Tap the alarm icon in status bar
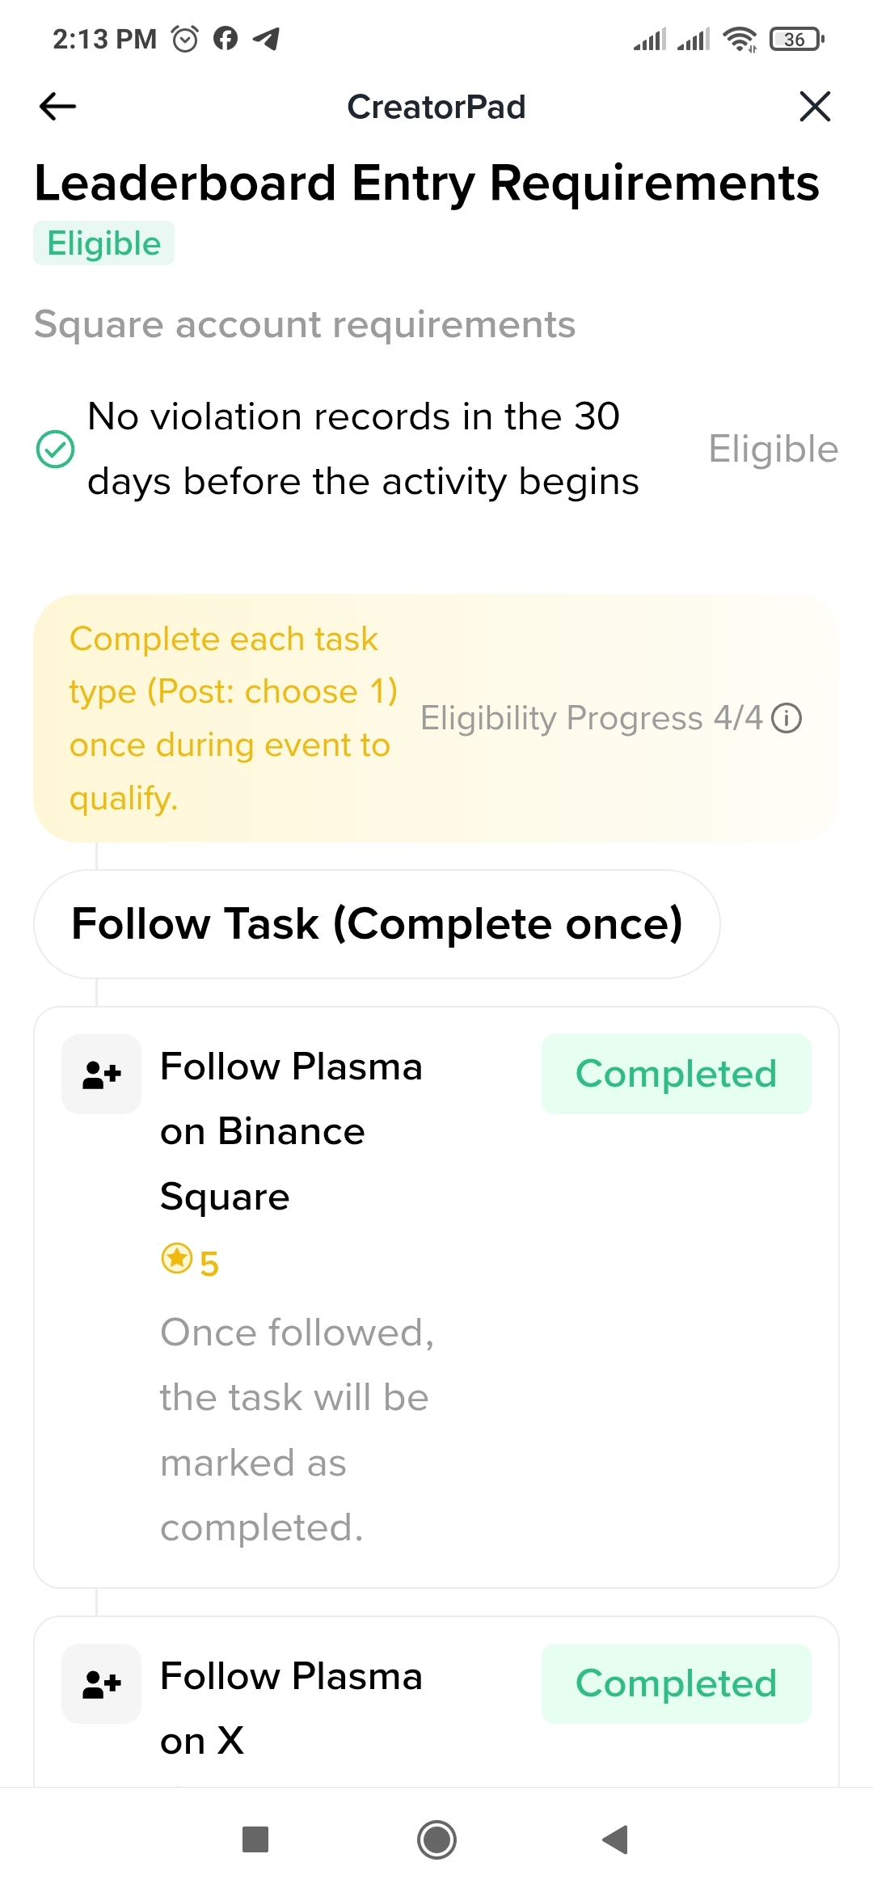 point(185,38)
